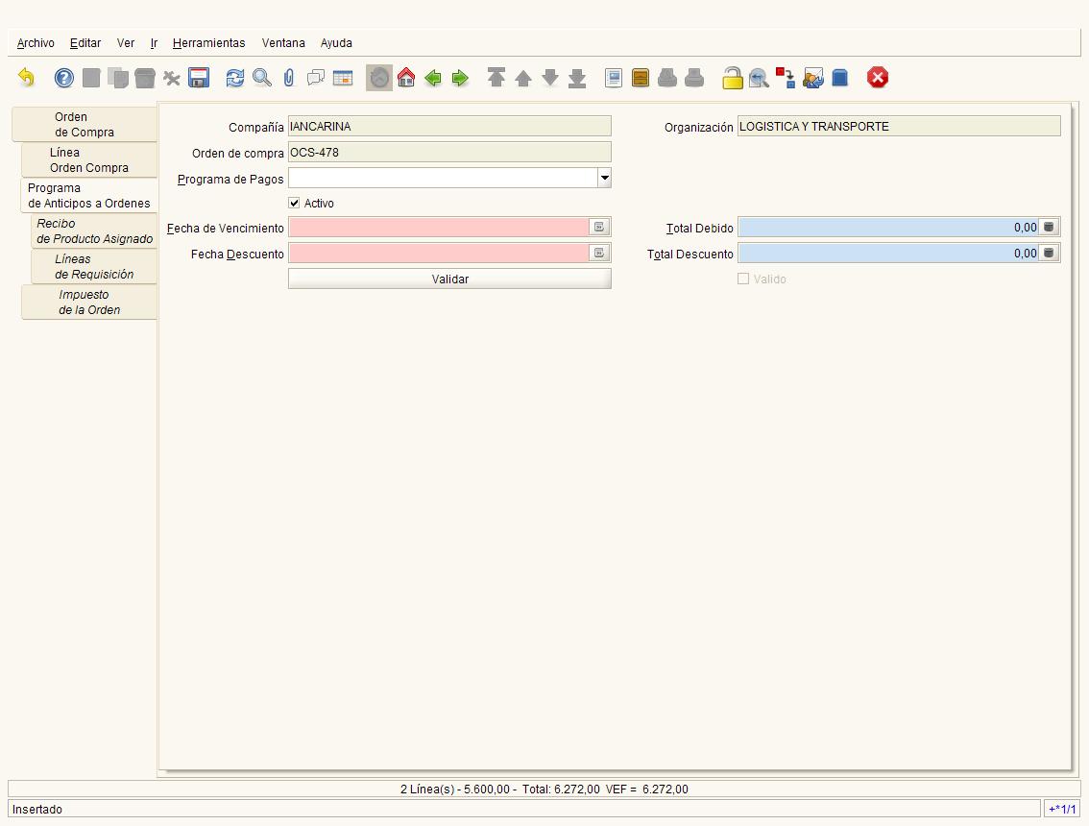Click the Print preview icon
The height and width of the screenshot is (826, 1089).
(667, 77)
